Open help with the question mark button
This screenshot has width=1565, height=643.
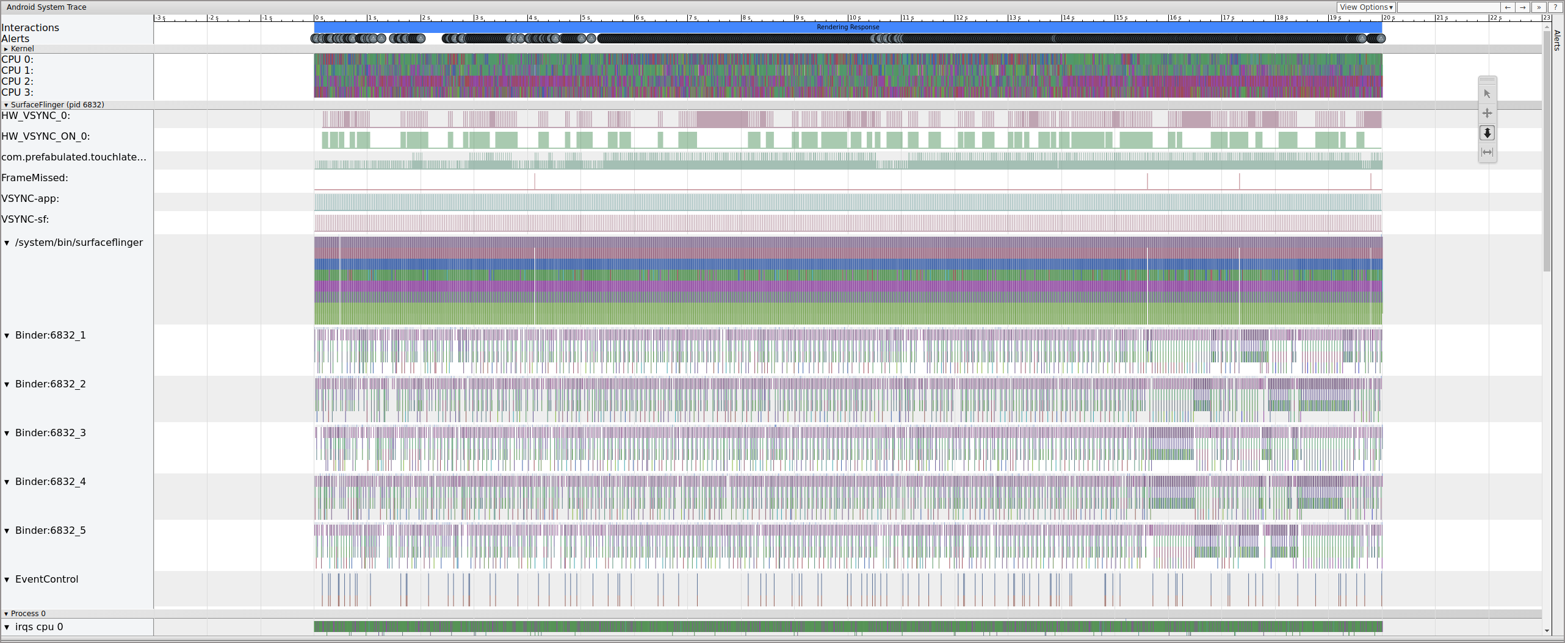tap(1555, 7)
